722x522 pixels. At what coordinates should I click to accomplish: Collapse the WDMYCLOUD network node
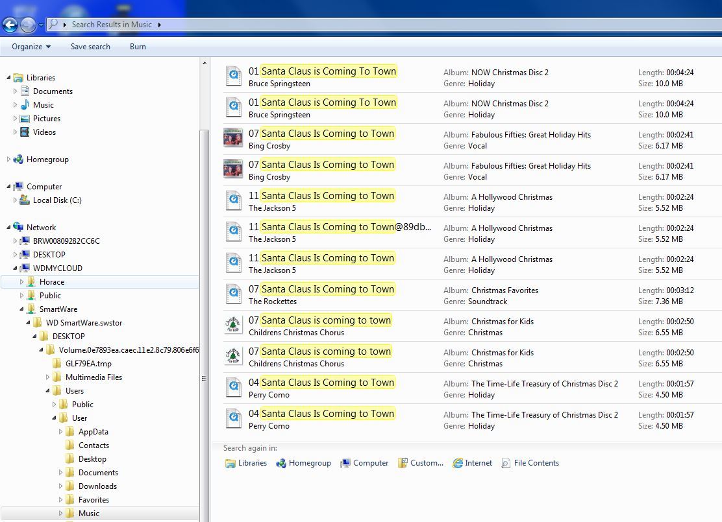coord(15,268)
